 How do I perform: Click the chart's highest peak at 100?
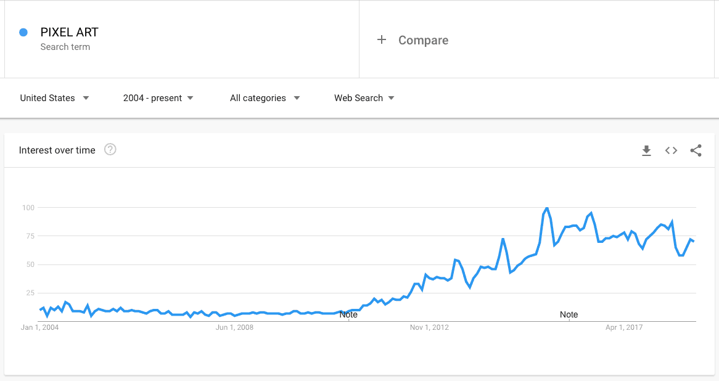tap(546, 208)
